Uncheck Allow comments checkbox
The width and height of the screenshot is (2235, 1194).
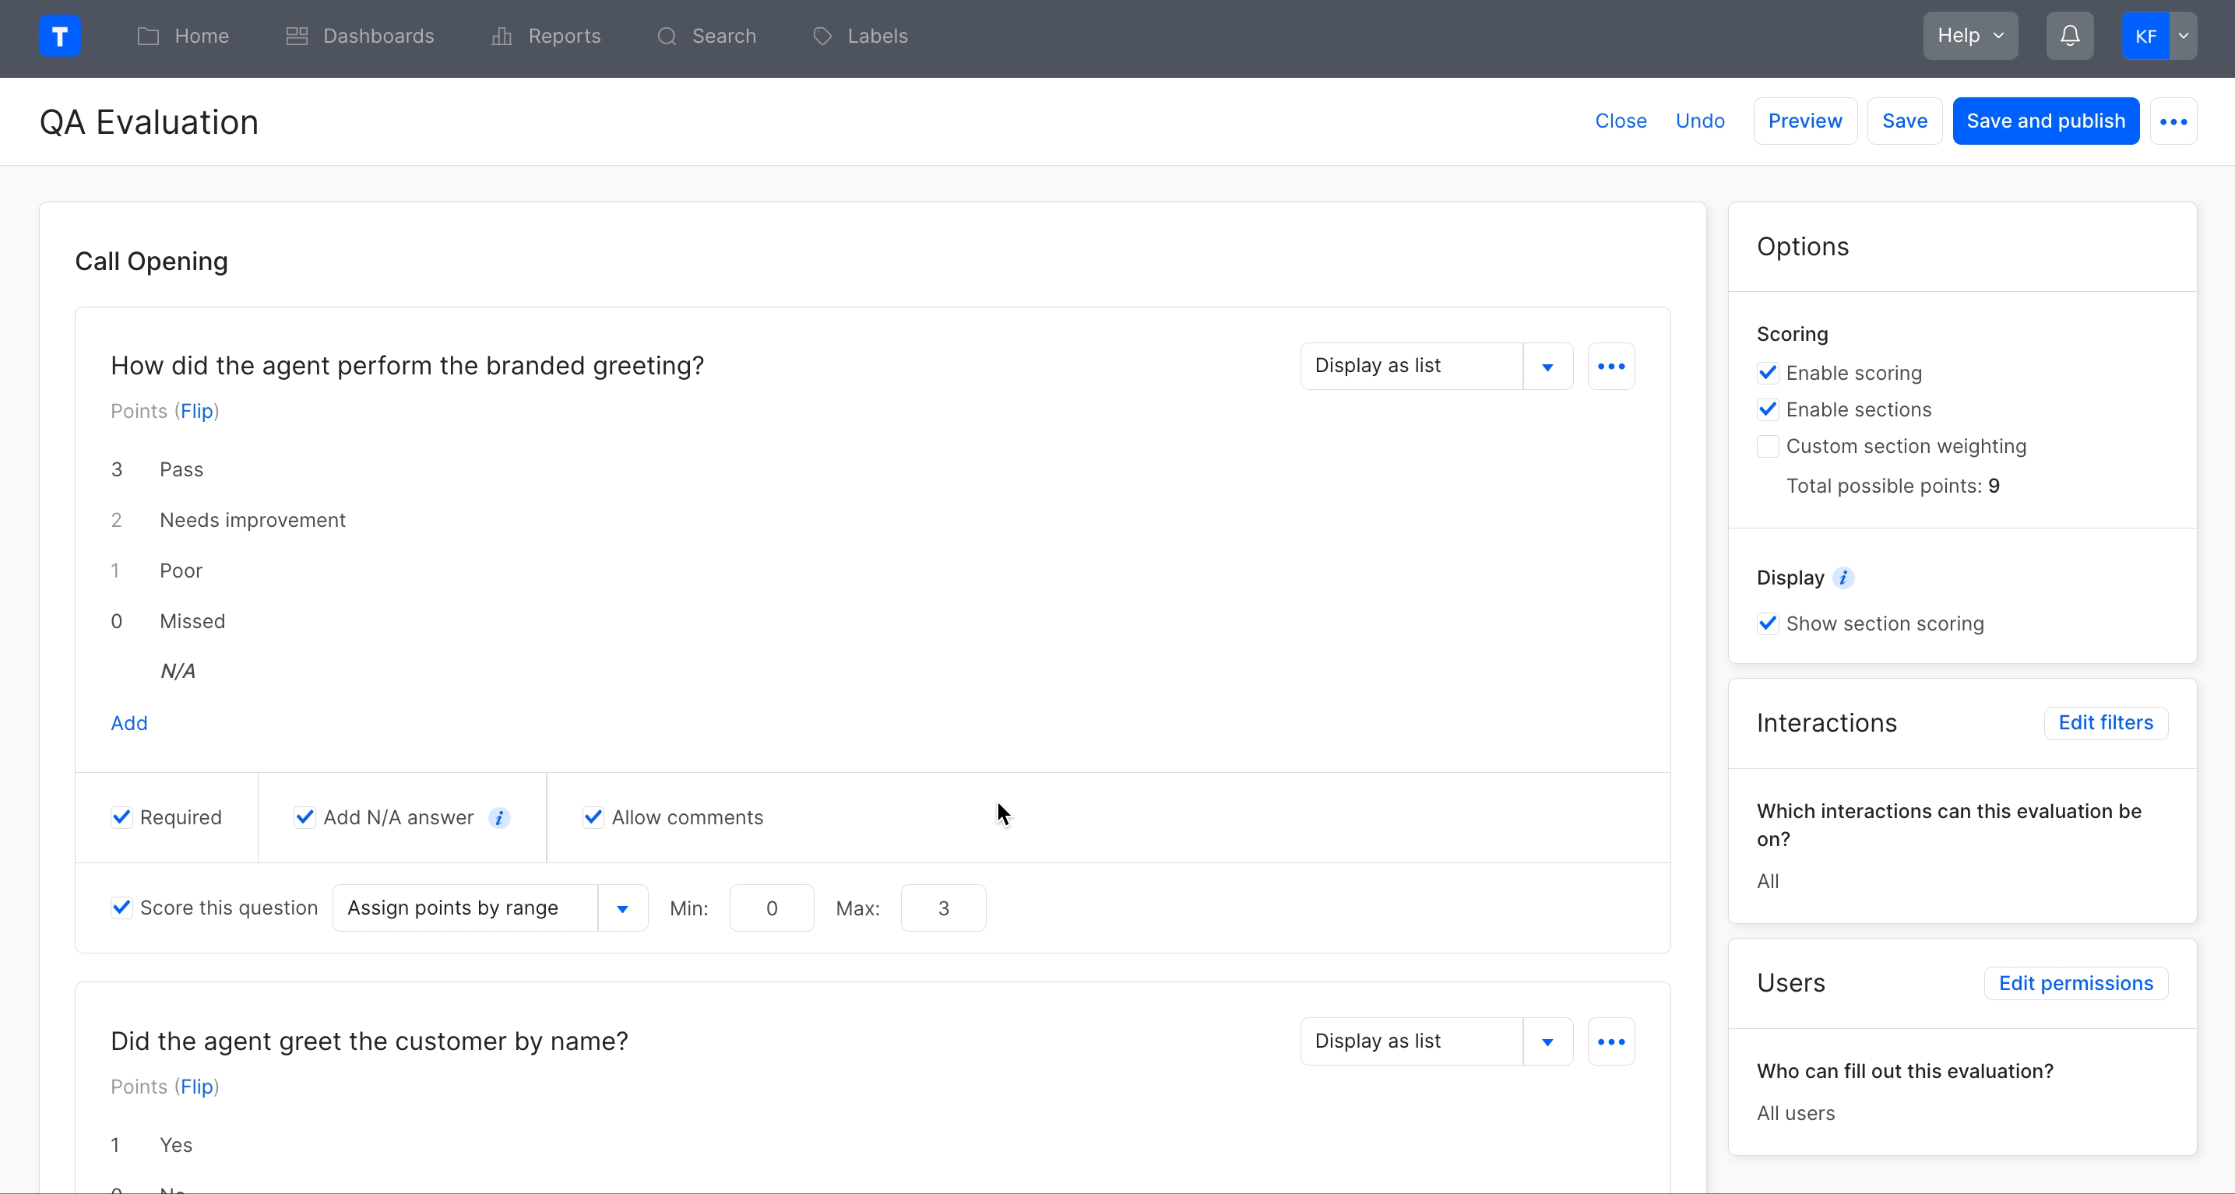pyautogui.click(x=593, y=816)
